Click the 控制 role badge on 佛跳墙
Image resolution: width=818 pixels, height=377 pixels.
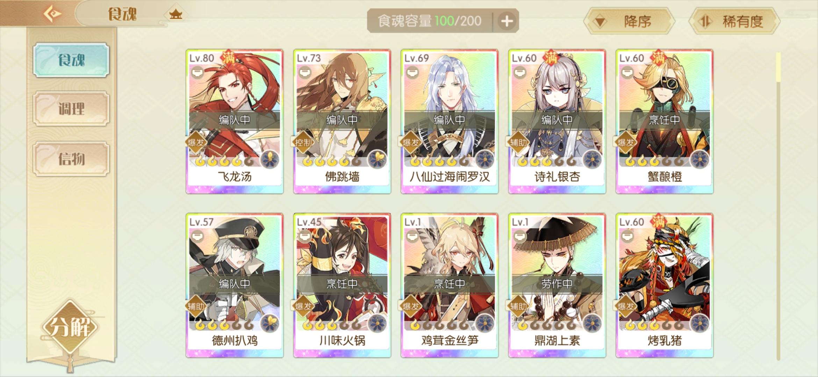[x=302, y=142]
